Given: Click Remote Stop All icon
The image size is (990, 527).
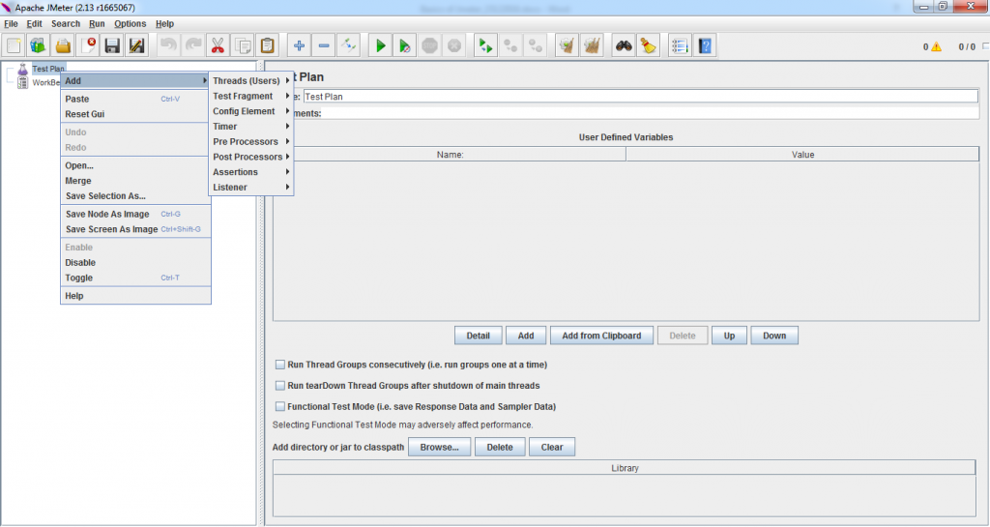Looking at the screenshot, I should point(510,46).
